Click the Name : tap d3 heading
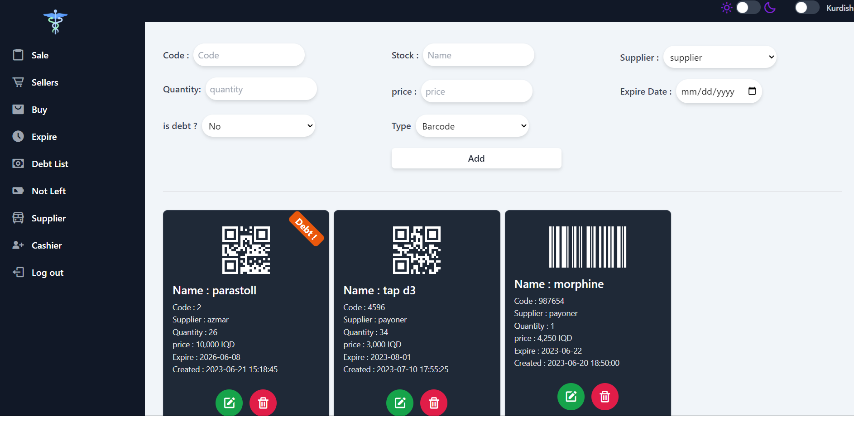 pyautogui.click(x=379, y=290)
